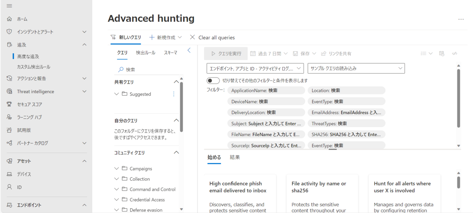The image size is (473, 213).
Task: Click the query list vertical scrollbar
Action: pos(181,107)
